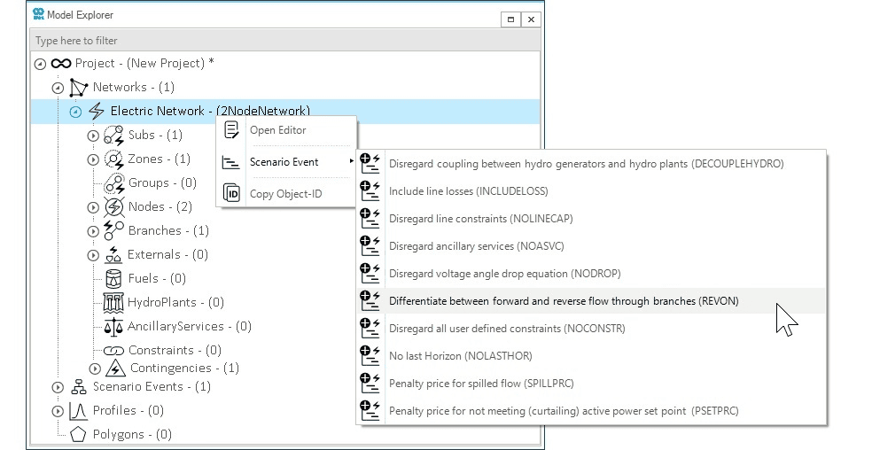The image size is (872, 450).
Task: Click the Externals icon in tree
Action: [113, 255]
